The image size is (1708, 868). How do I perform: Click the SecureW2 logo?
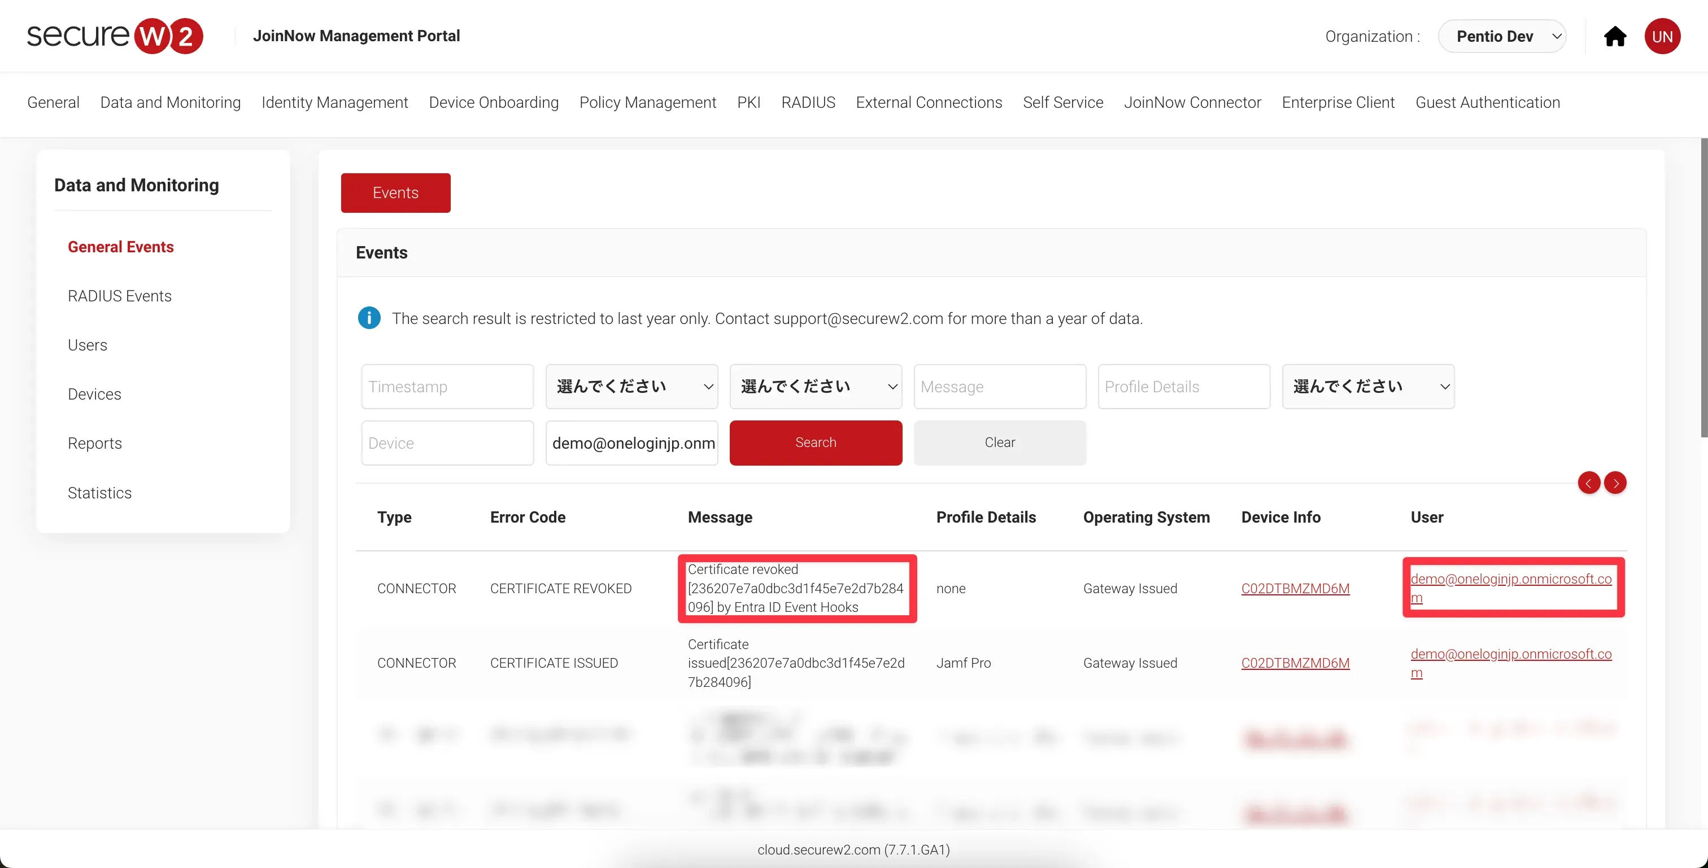tap(115, 36)
